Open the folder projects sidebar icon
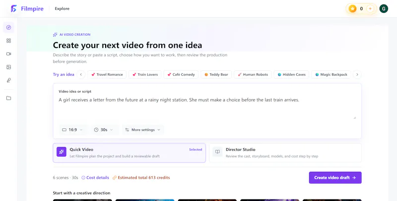The image size is (397, 201). tap(8, 98)
